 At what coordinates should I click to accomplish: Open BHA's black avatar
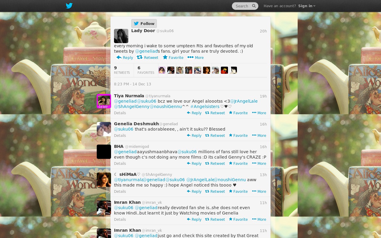(104, 152)
